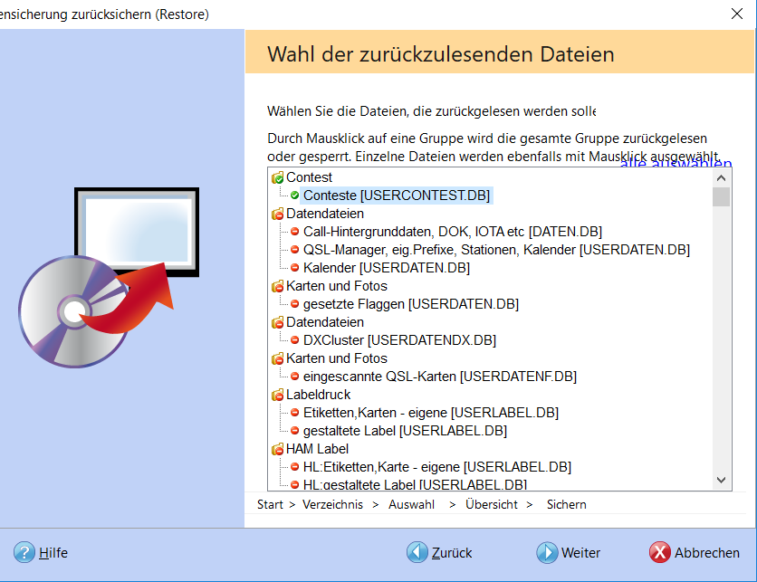
Task: Select Conteste [USERCONTEST.DB] entry
Action: [397, 196]
